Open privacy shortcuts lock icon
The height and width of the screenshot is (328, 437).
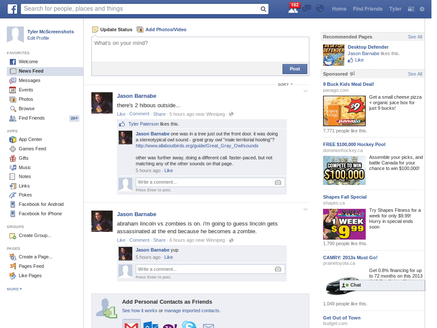tap(411, 9)
